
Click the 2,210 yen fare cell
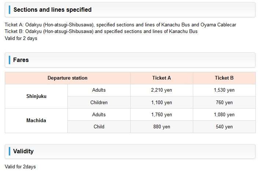[161, 90]
